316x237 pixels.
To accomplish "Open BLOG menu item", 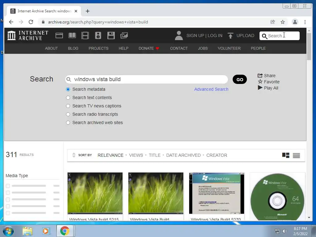I will [73, 48].
